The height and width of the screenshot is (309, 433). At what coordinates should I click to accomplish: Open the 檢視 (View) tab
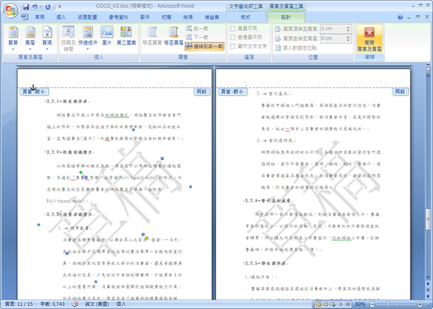tap(188, 17)
